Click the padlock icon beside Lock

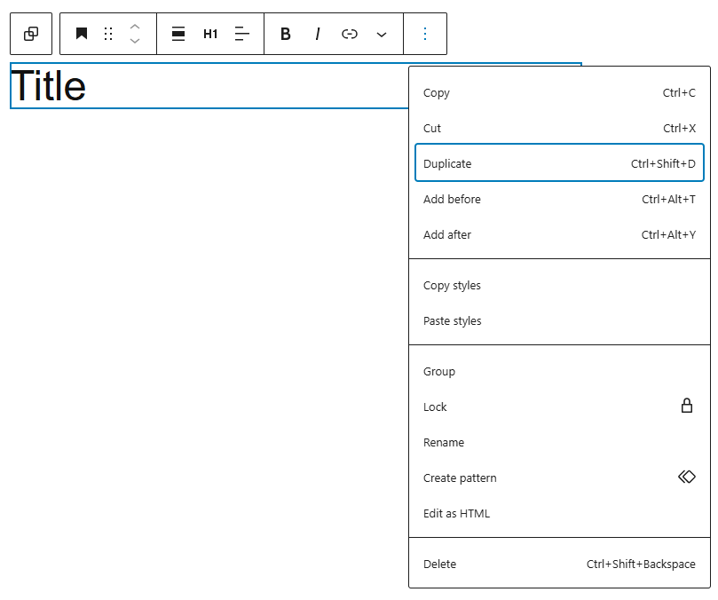tap(686, 406)
